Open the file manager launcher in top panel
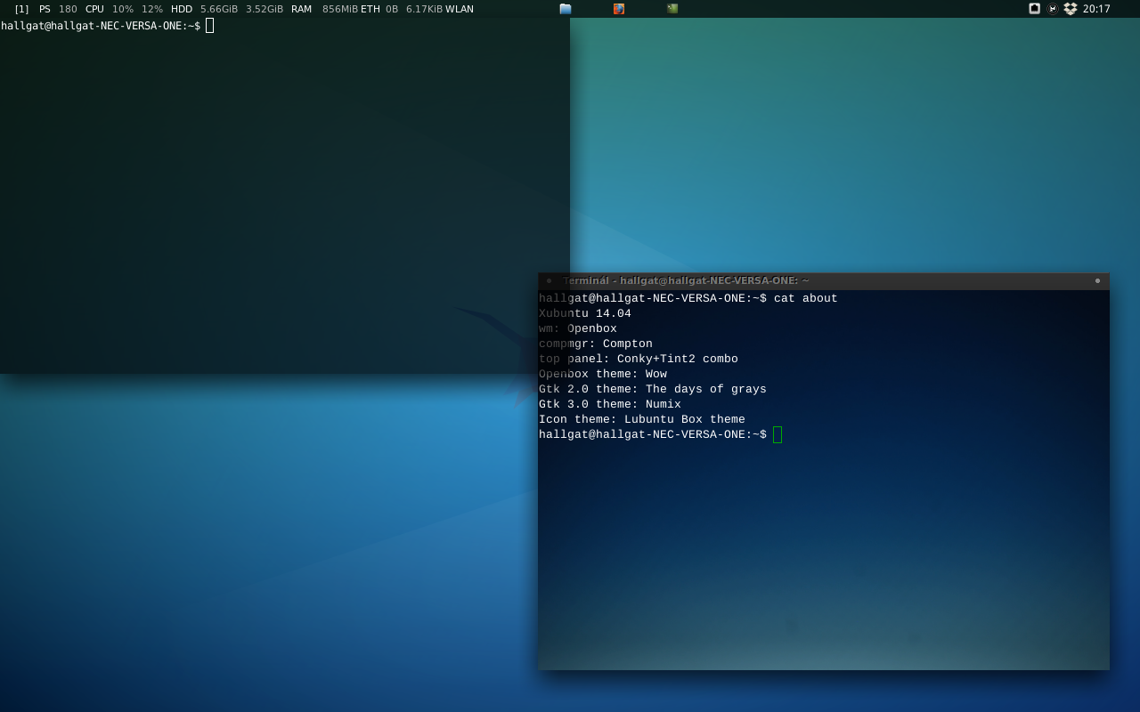The height and width of the screenshot is (712, 1140). click(x=566, y=9)
